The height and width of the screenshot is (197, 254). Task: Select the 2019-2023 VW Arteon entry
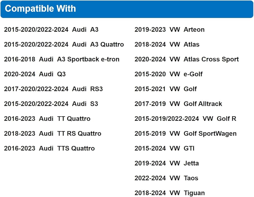tap(169, 30)
